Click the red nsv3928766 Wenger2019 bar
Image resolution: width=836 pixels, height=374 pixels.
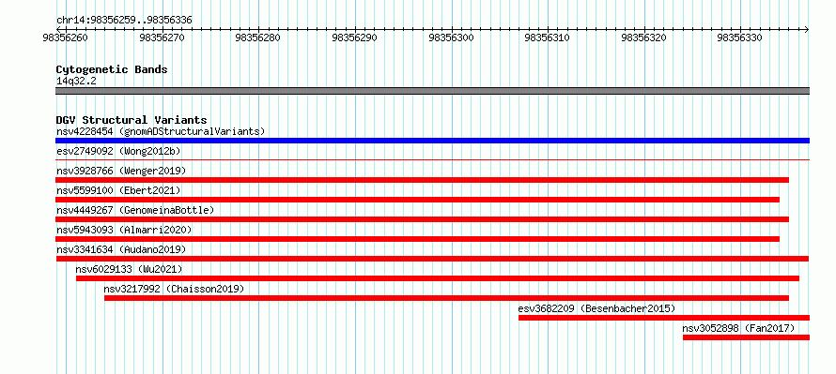coord(423,180)
